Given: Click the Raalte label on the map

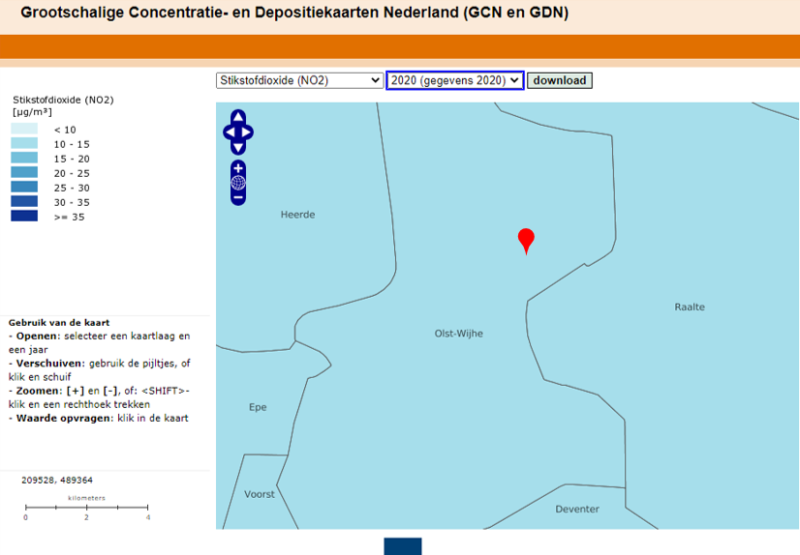Looking at the screenshot, I should (690, 307).
